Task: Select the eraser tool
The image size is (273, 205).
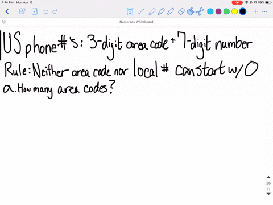Action: [x=181, y=11]
